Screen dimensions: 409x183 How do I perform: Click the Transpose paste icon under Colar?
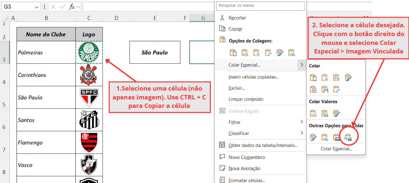336,89
